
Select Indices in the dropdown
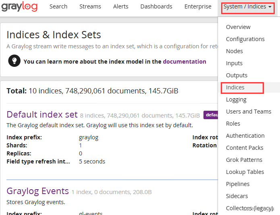[x=235, y=87]
